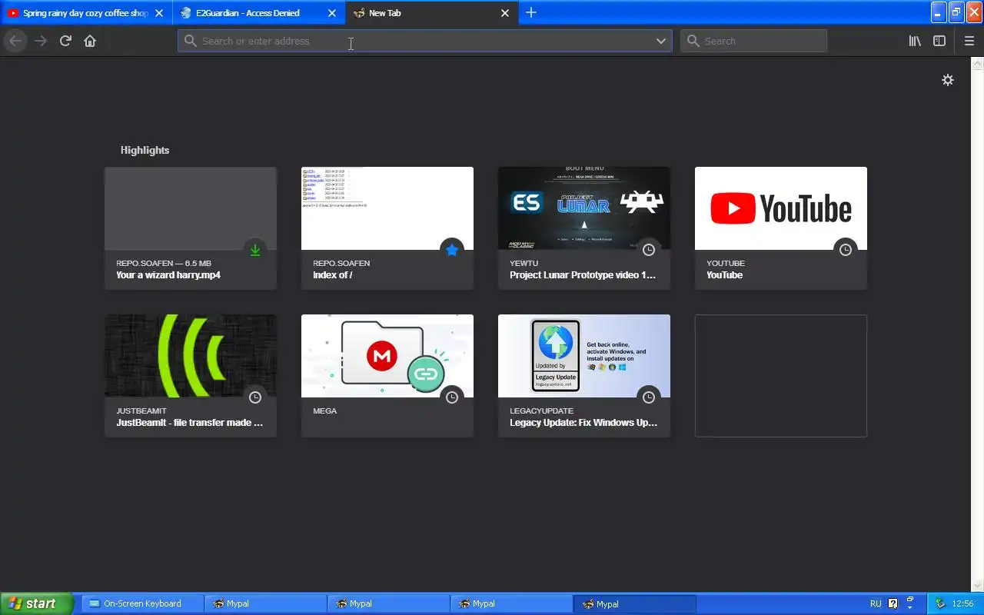
Task: Open the Index of / bookmarked tile
Action: click(x=387, y=228)
